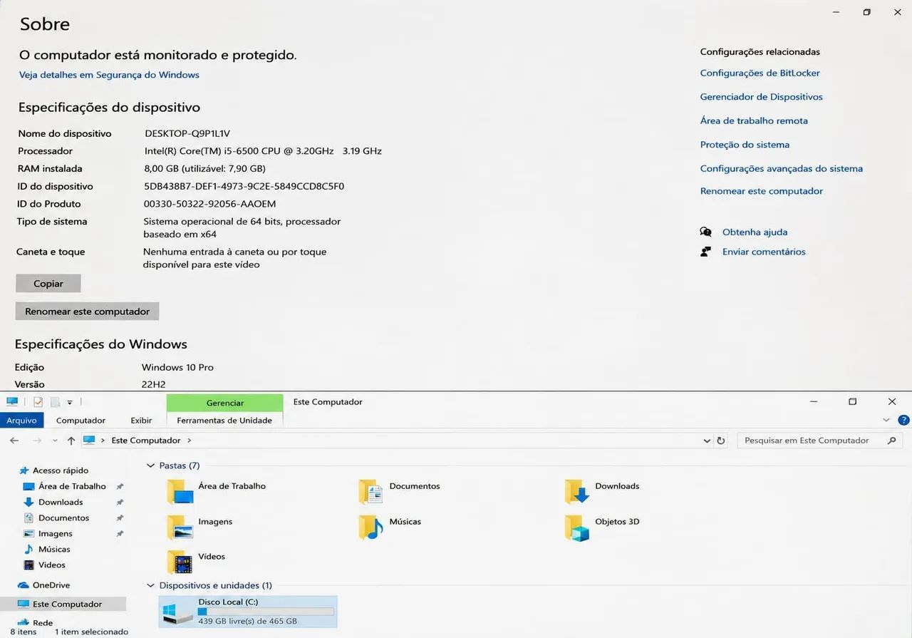Open the Customize Quick Access Toolbar dropdown arrow

pos(70,403)
